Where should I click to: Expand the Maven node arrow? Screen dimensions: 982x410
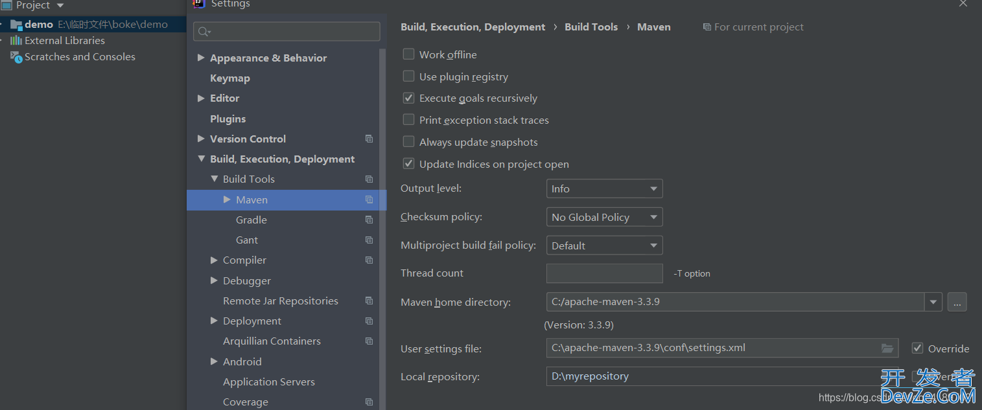click(x=227, y=199)
